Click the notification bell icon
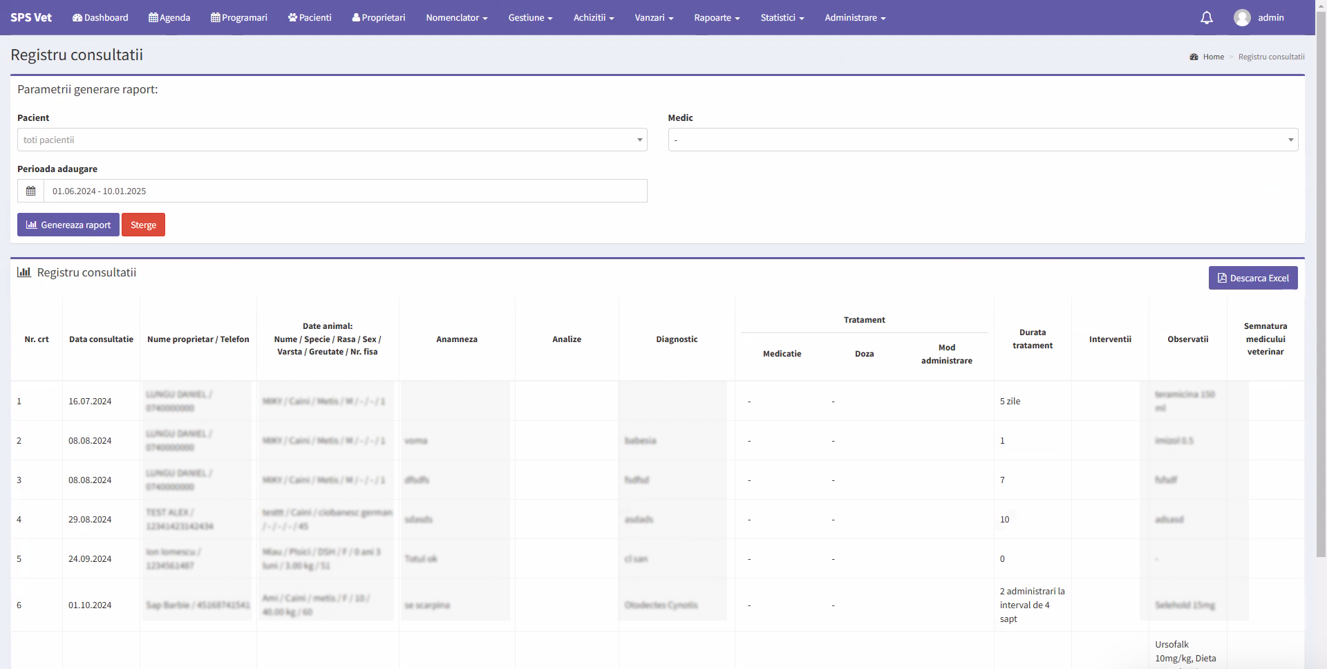Screen dimensions: 1327x669 [x=1206, y=18]
